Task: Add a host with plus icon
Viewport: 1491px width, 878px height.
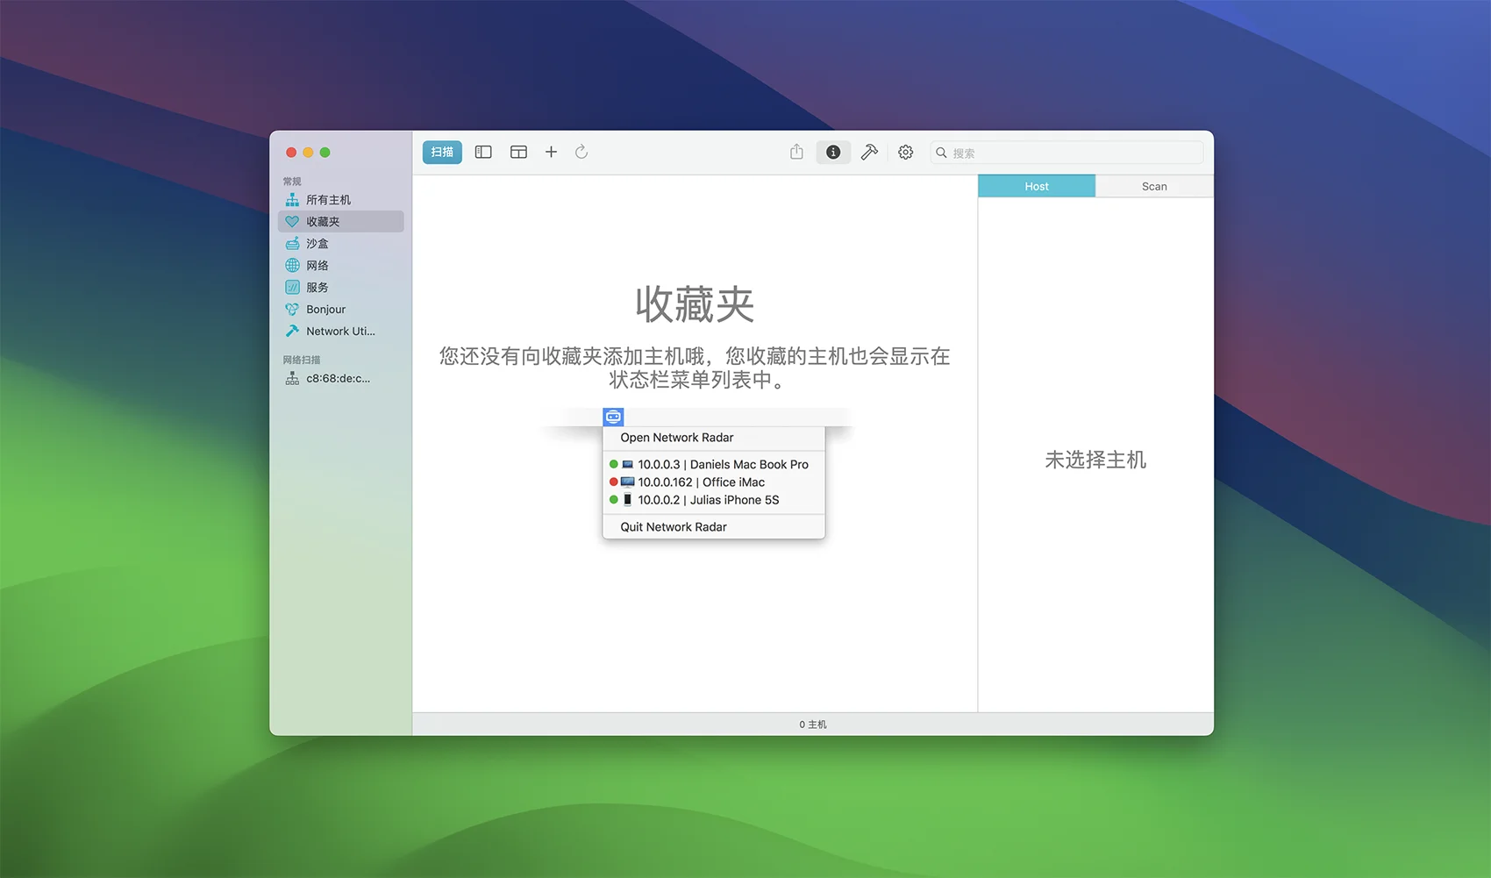Action: pyautogui.click(x=551, y=152)
